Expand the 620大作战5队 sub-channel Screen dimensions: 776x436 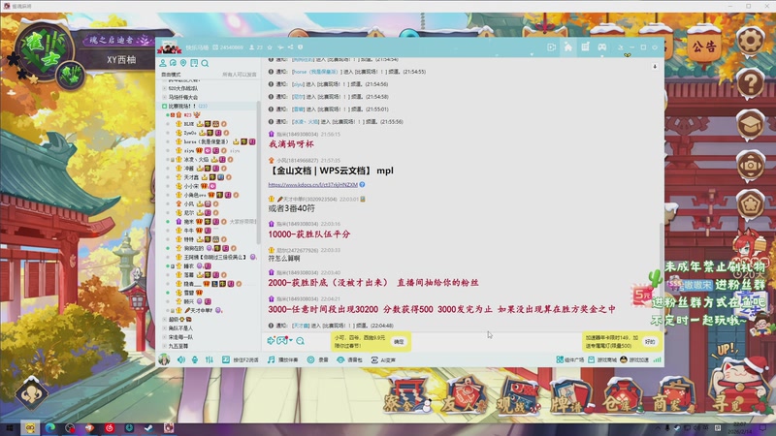point(165,88)
